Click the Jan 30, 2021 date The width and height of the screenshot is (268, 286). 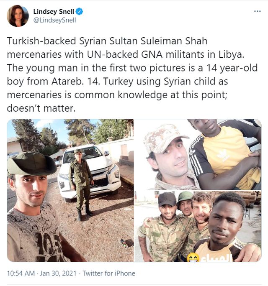pos(58,273)
